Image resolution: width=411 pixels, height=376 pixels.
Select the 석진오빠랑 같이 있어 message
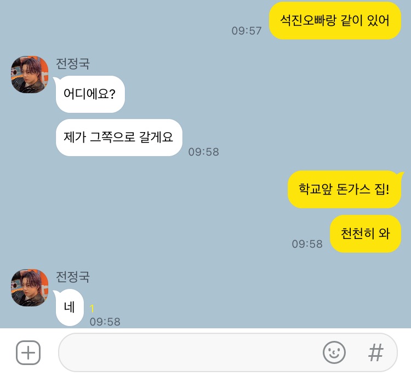(335, 21)
